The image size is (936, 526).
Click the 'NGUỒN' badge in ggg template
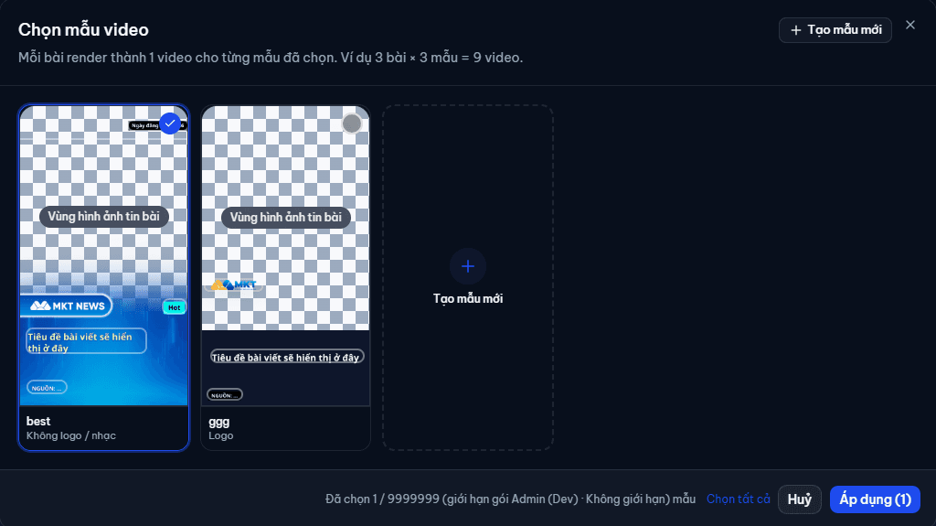click(225, 394)
